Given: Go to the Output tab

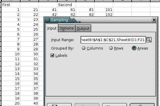Looking at the screenshot, I should (83, 28).
